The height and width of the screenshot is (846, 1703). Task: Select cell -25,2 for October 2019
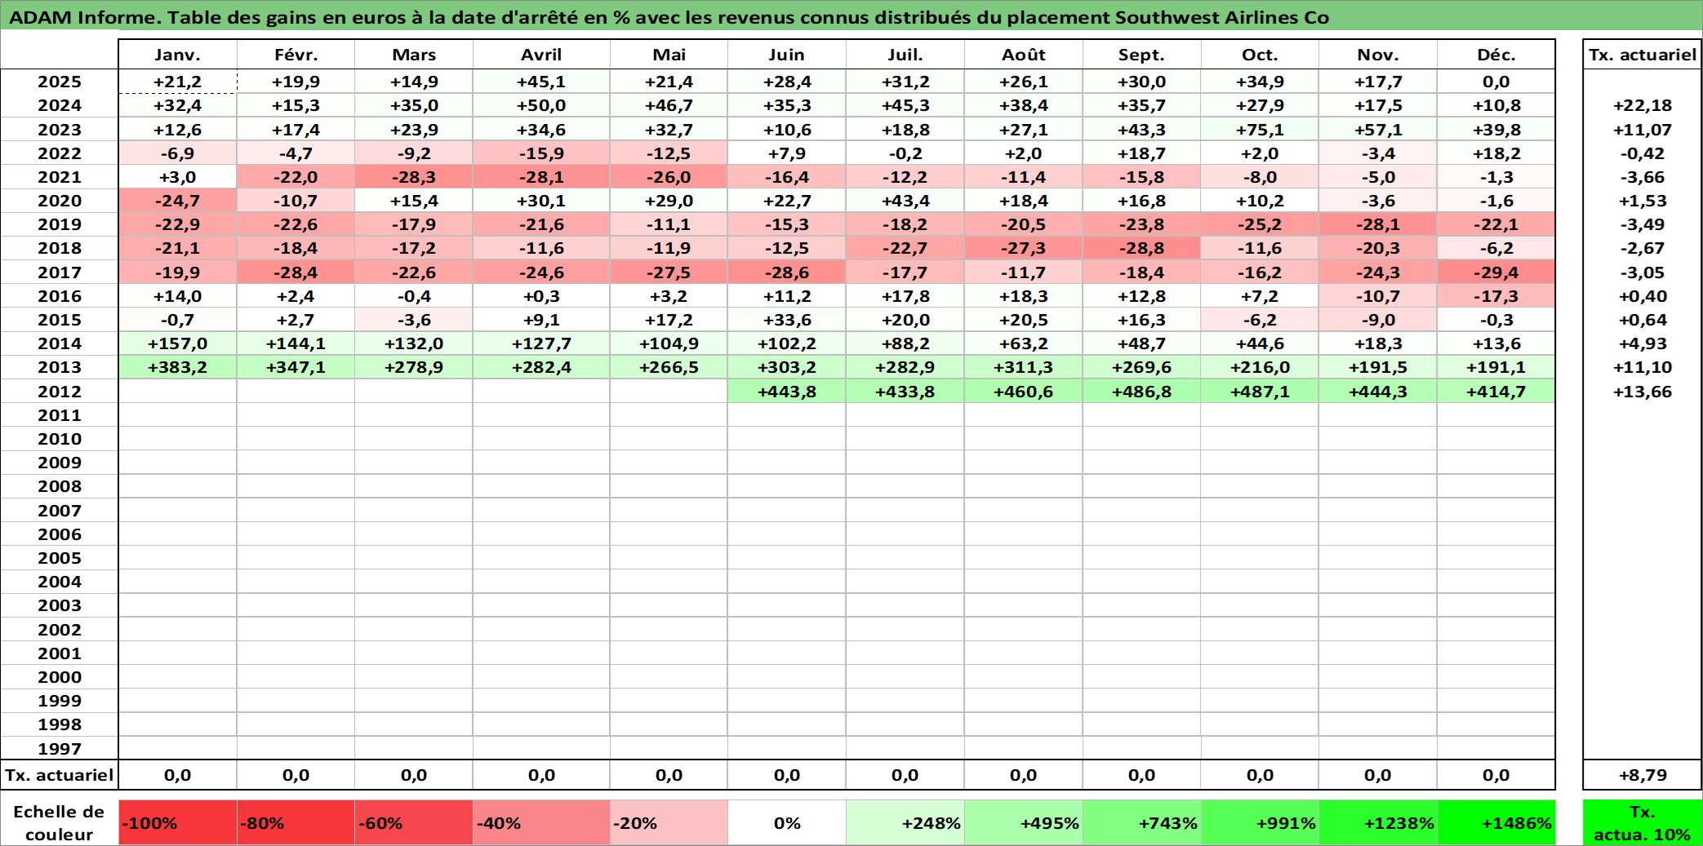click(1260, 224)
